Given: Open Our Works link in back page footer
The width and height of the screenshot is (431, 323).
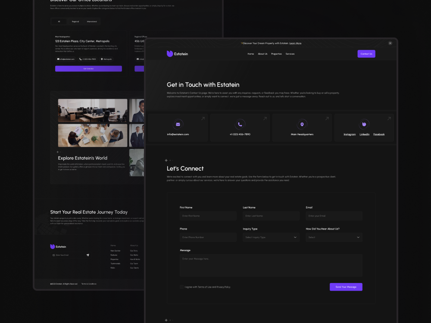Looking at the screenshot, I should (x=134, y=255).
